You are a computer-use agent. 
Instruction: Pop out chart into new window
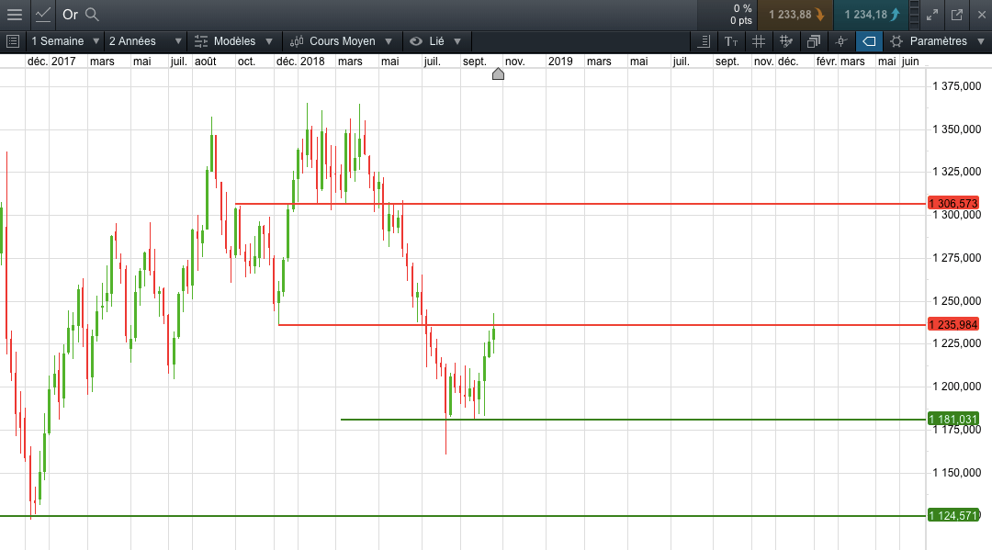[x=956, y=15]
